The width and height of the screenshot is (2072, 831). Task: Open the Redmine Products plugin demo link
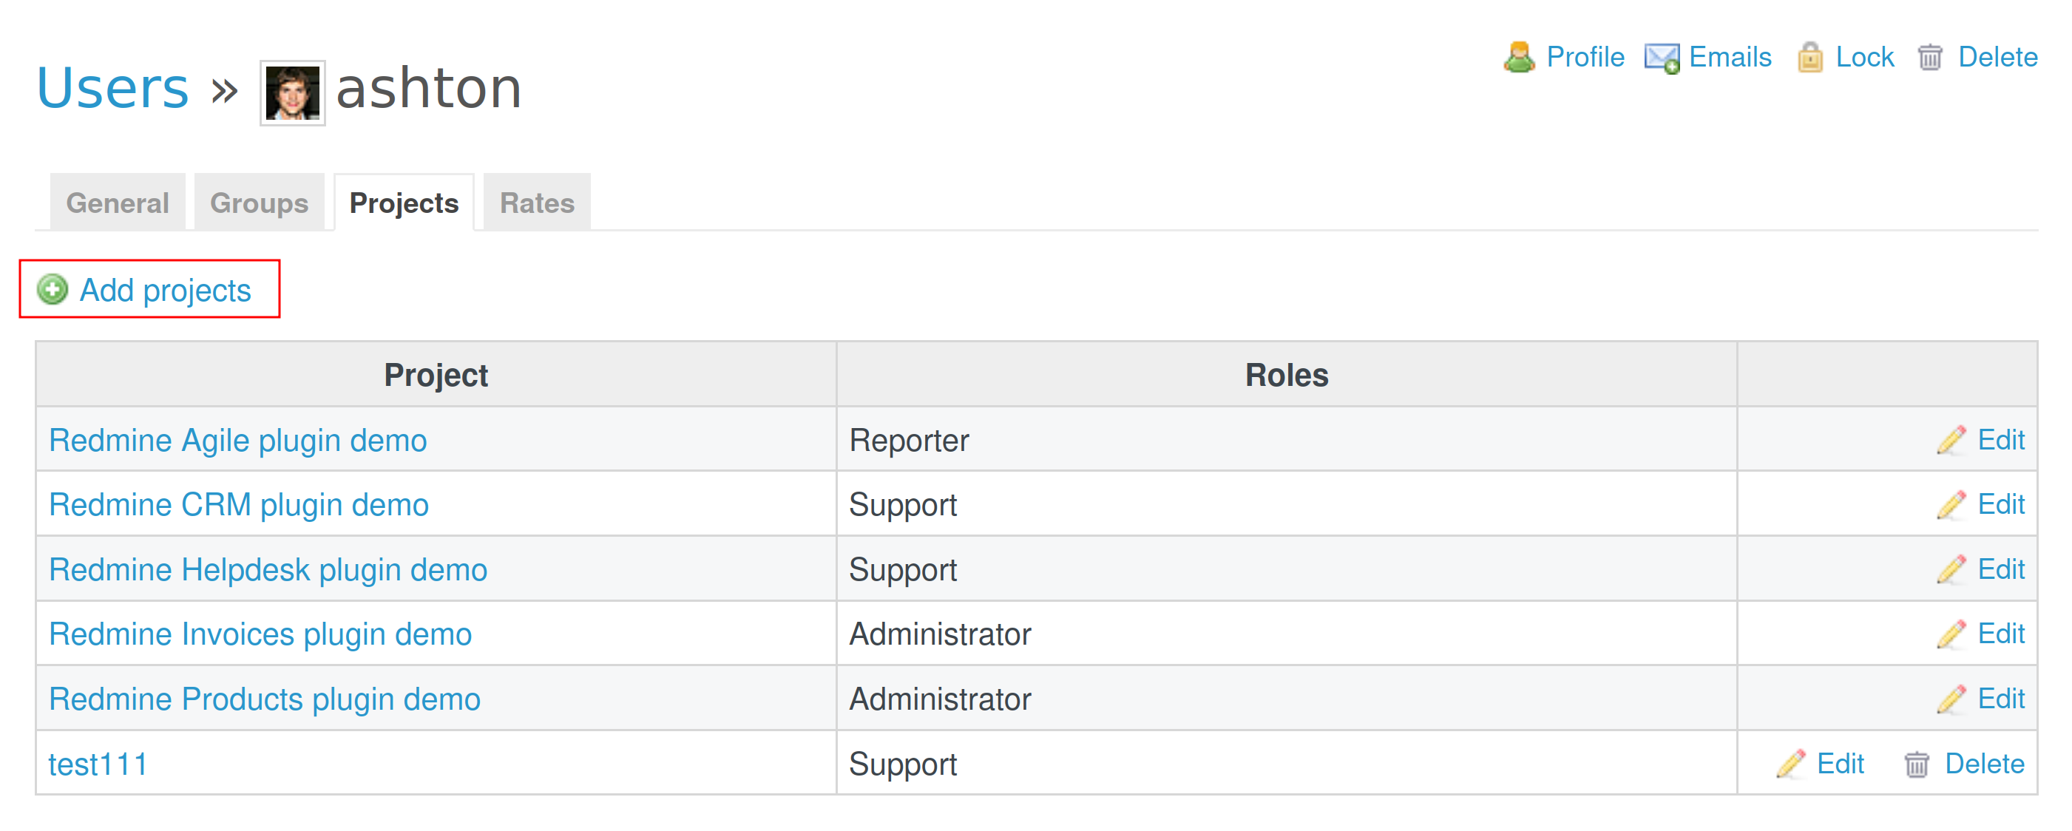265,699
